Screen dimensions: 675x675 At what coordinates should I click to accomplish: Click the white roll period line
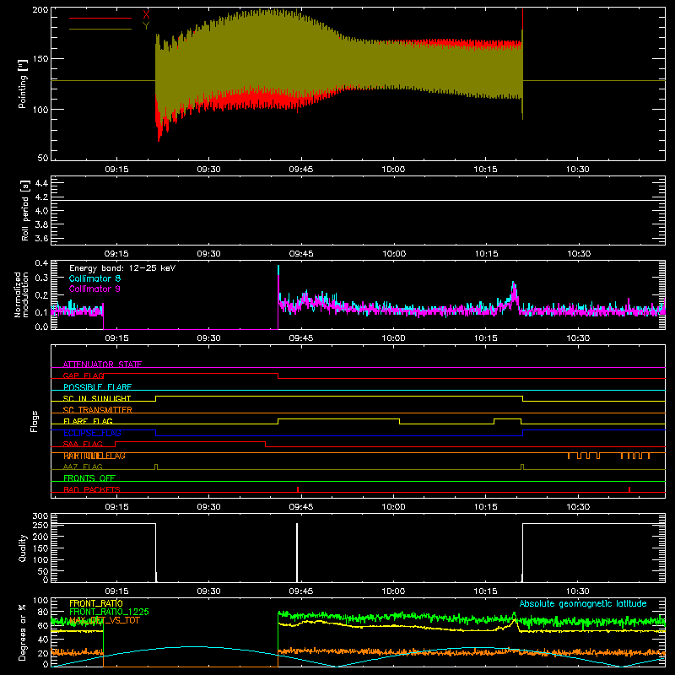[x=358, y=200]
